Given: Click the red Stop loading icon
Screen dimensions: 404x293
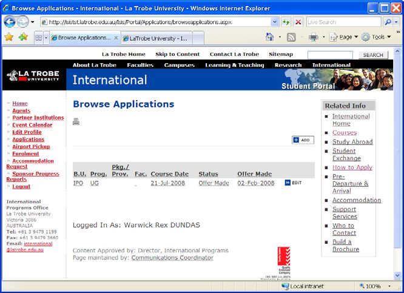Looking at the screenshot, I should [298, 22].
